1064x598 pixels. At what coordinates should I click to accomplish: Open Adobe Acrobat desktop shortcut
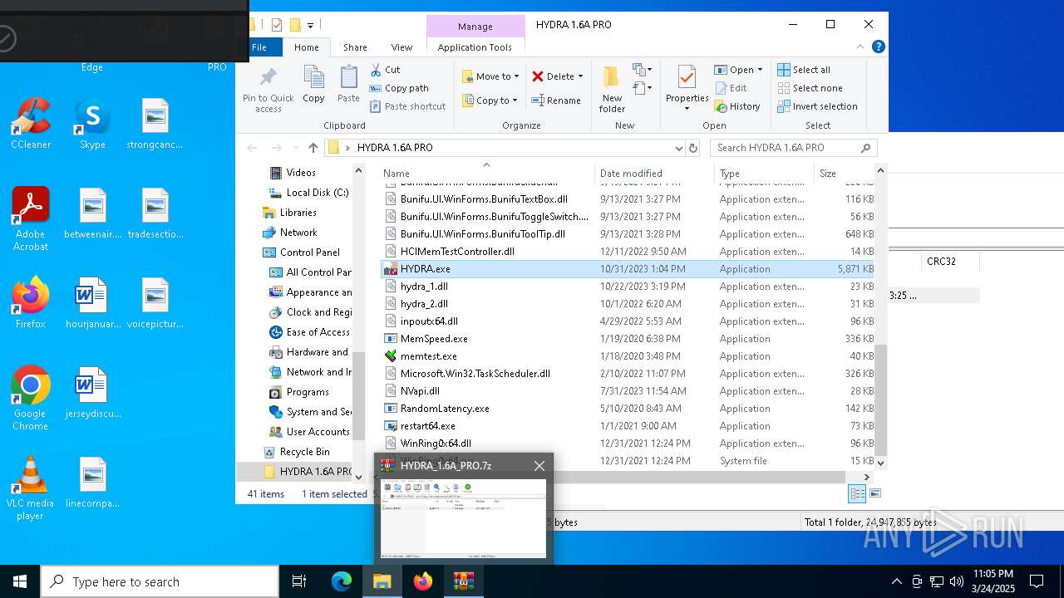[x=31, y=218]
